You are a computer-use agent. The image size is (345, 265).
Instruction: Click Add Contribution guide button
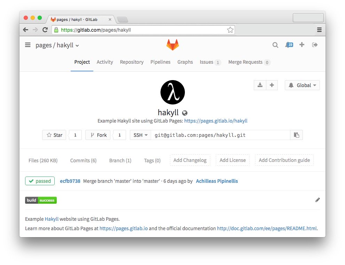tap(284, 160)
